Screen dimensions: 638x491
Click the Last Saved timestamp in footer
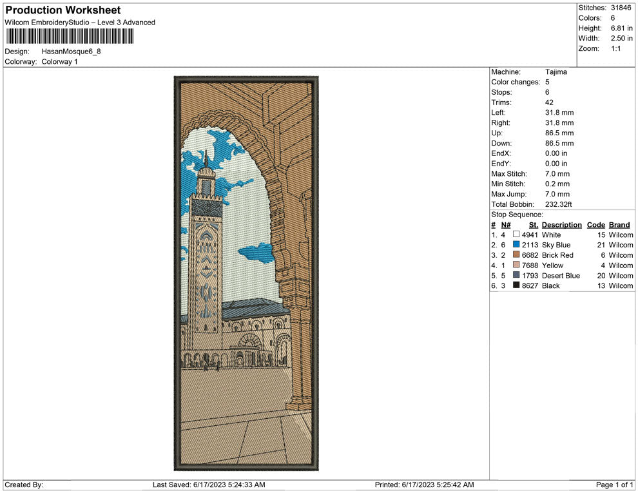(209, 485)
